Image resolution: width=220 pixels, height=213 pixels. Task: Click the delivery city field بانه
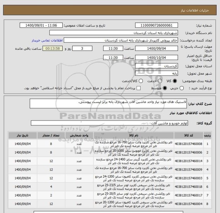(x=157, y=73)
